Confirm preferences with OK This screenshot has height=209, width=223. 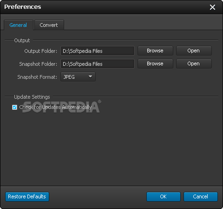164,196
